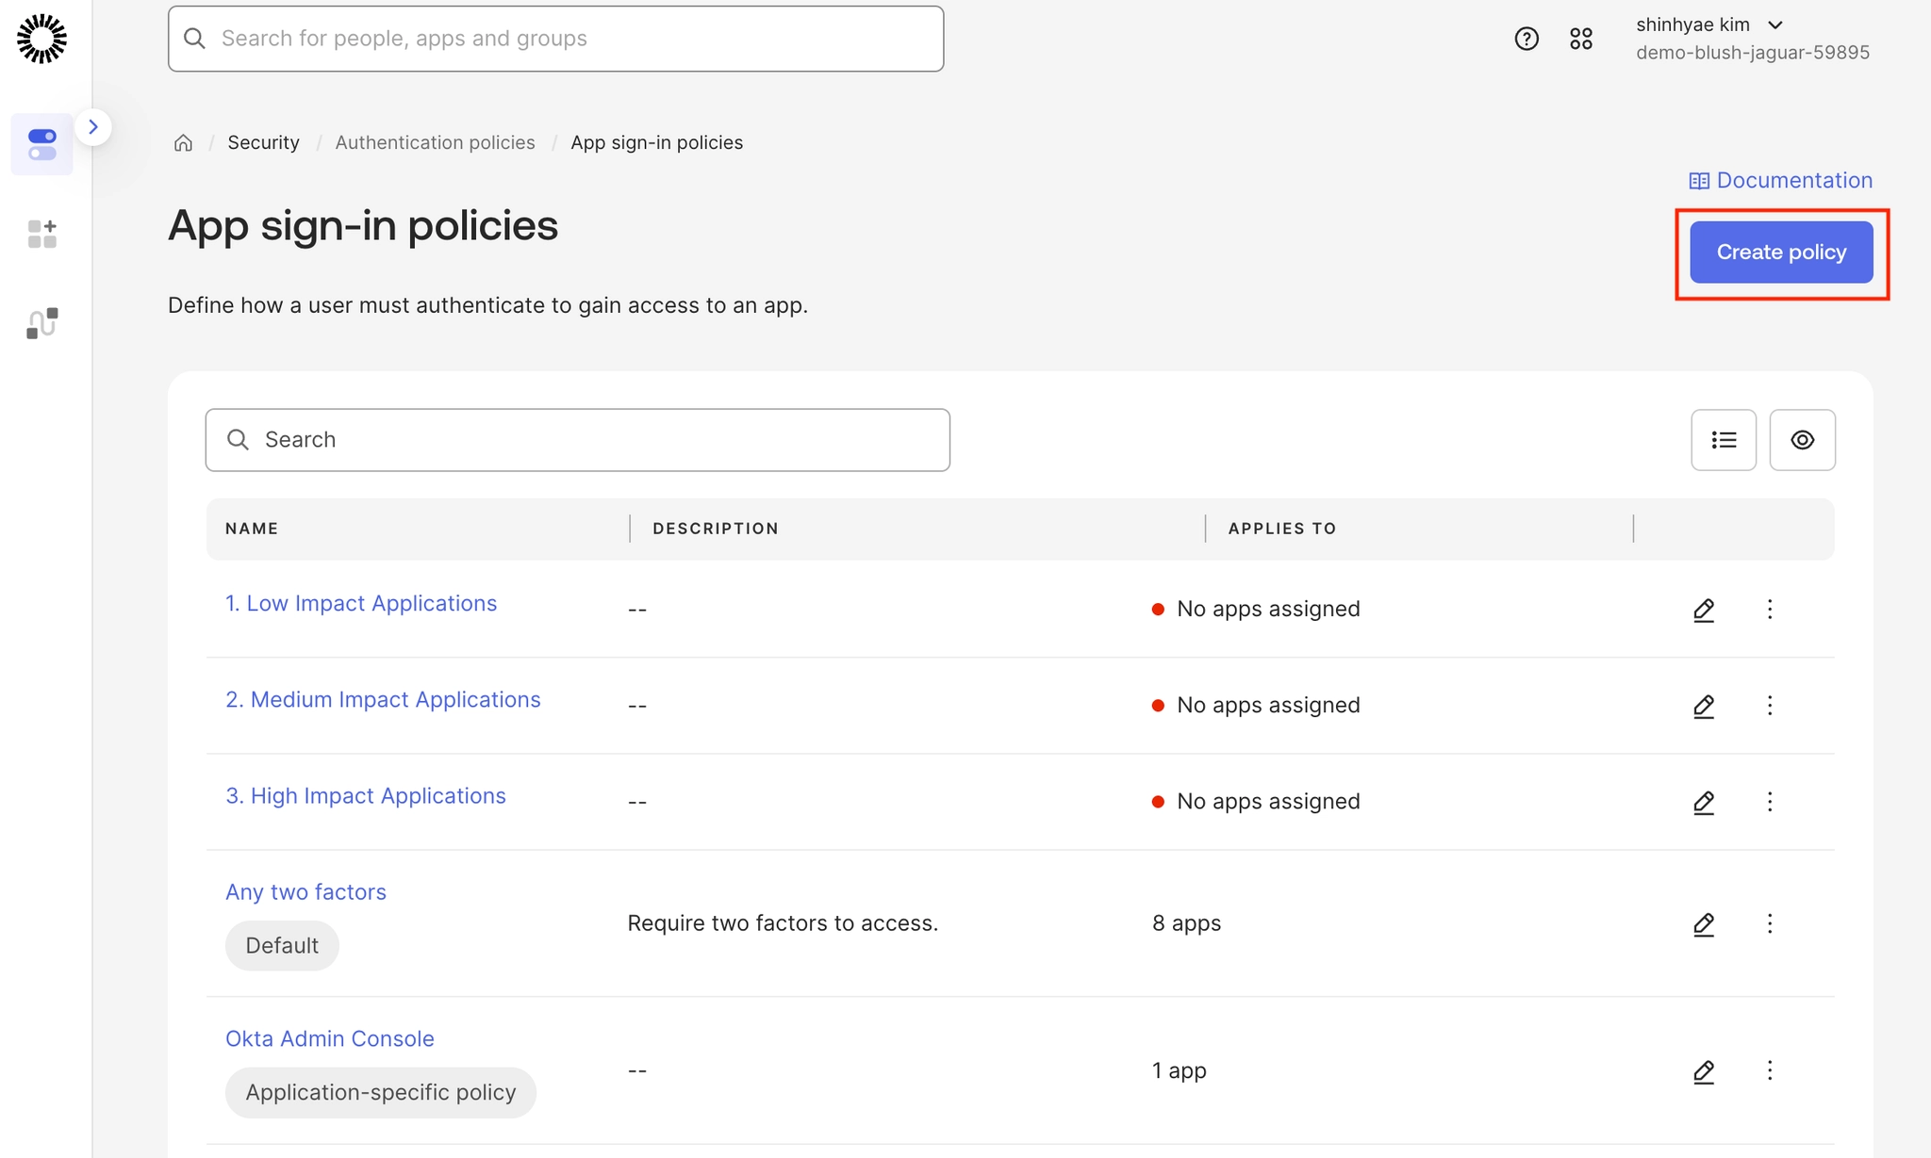
Task: Open the workflow connector icon in sidebar
Action: [42, 323]
